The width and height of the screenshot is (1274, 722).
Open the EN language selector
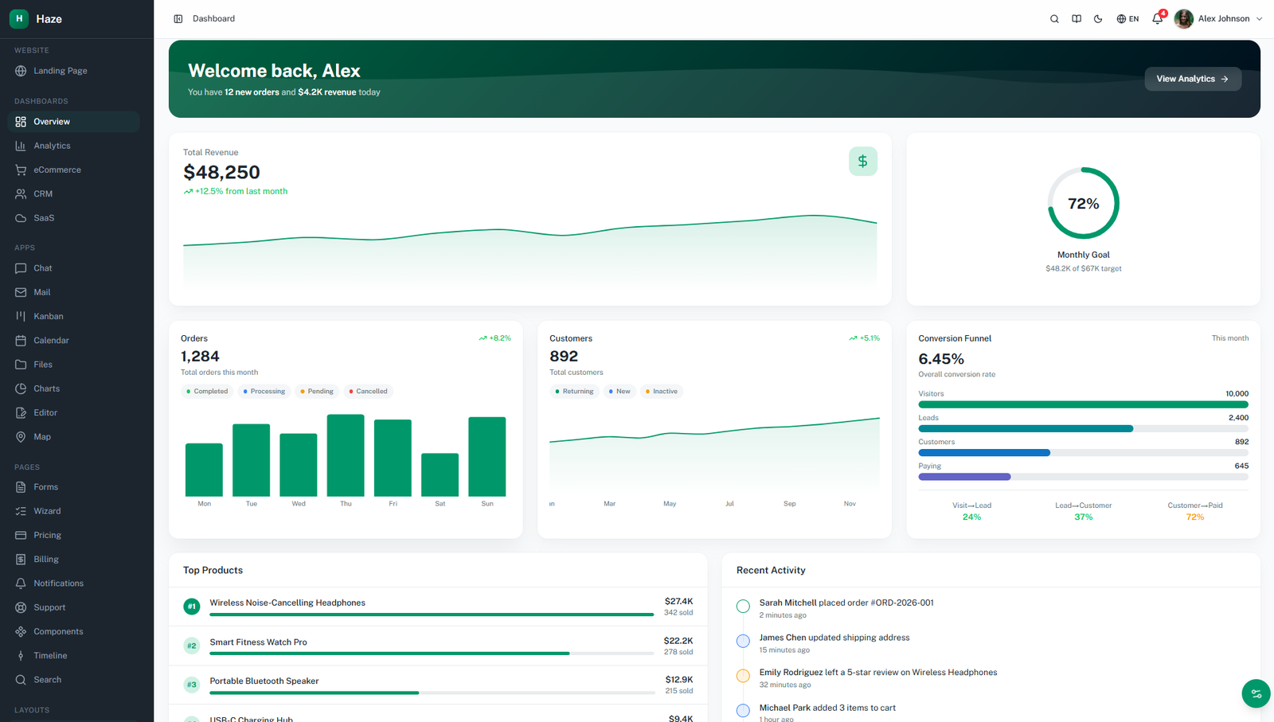pyautogui.click(x=1127, y=18)
